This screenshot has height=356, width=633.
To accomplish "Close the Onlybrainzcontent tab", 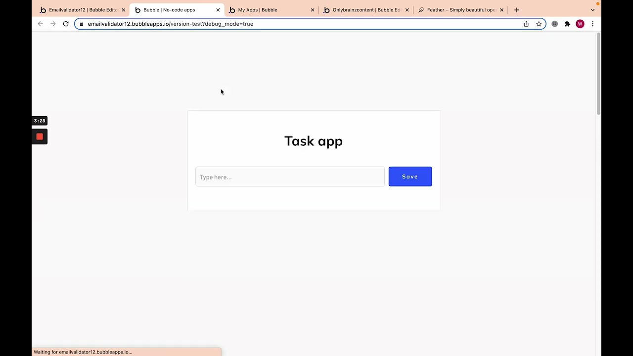I will coord(407,10).
